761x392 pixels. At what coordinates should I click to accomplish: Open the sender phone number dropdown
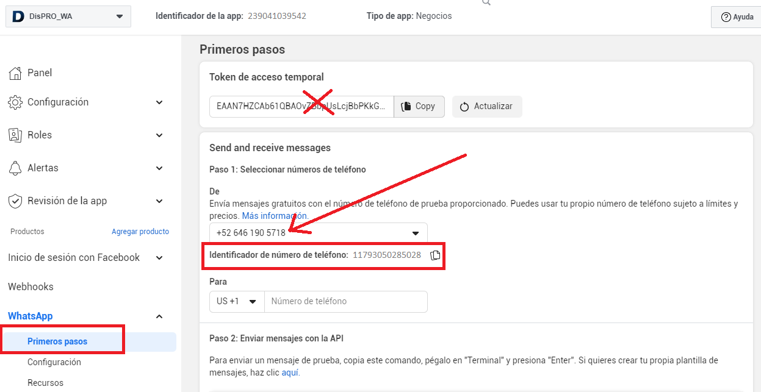pyautogui.click(x=416, y=233)
